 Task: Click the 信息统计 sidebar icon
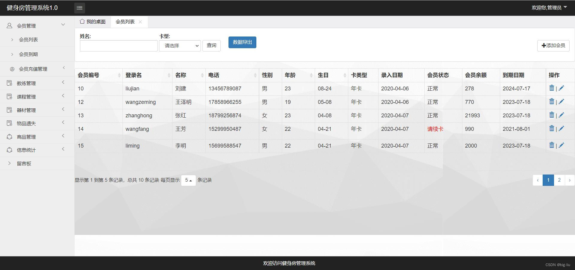point(10,150)
